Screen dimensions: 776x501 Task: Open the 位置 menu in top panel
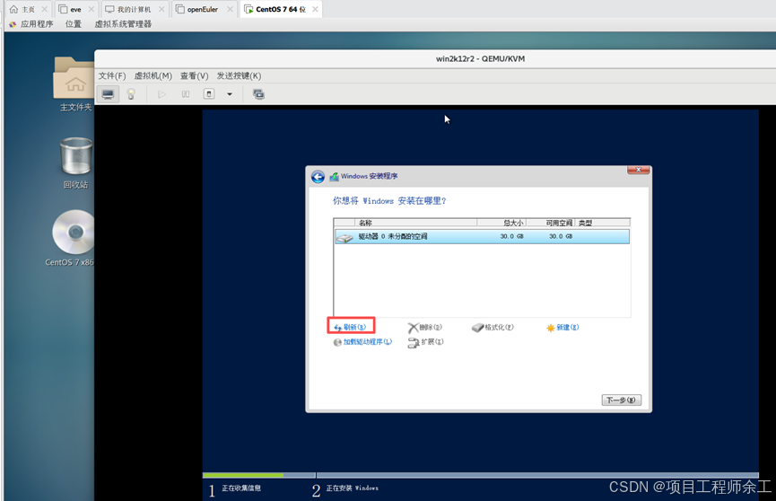pyautogui.click(x=74, y=23)
